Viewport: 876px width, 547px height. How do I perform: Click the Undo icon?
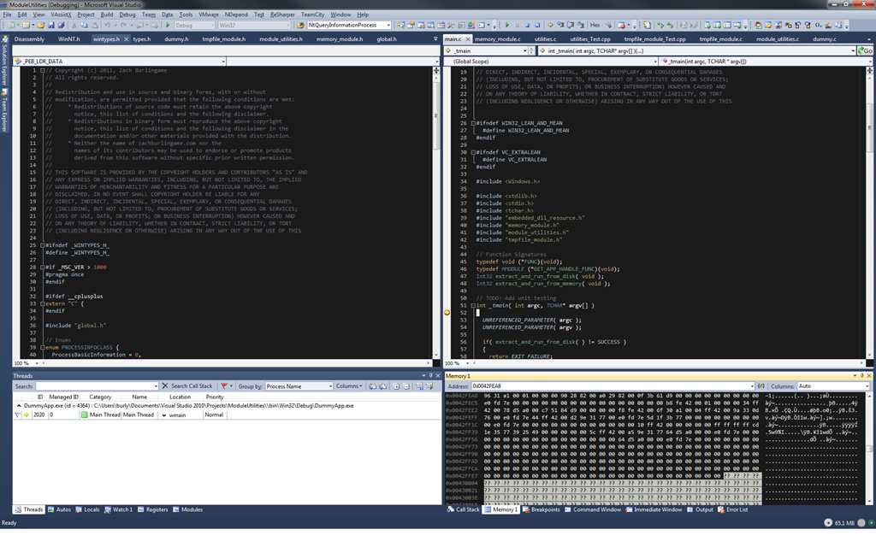pyautogui.click(x=107, y=25)
